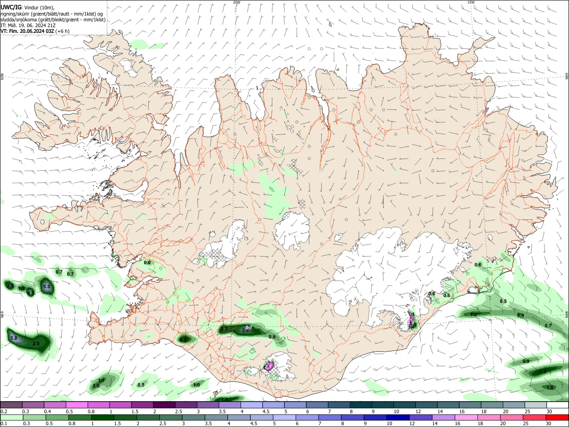
Task: Select the pink top-row swatch between 0.5 and 0.8
Action: click(76, 405)
